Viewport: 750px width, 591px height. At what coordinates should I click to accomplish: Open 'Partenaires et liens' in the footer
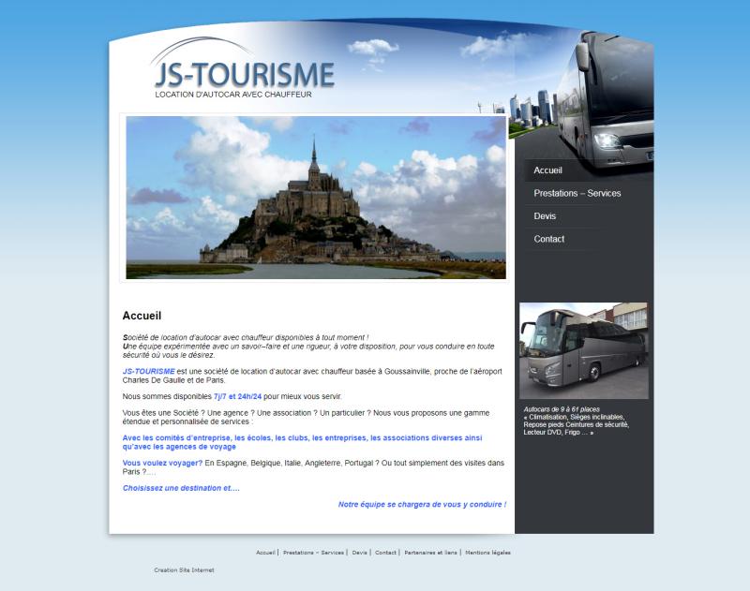coord(430,554)
